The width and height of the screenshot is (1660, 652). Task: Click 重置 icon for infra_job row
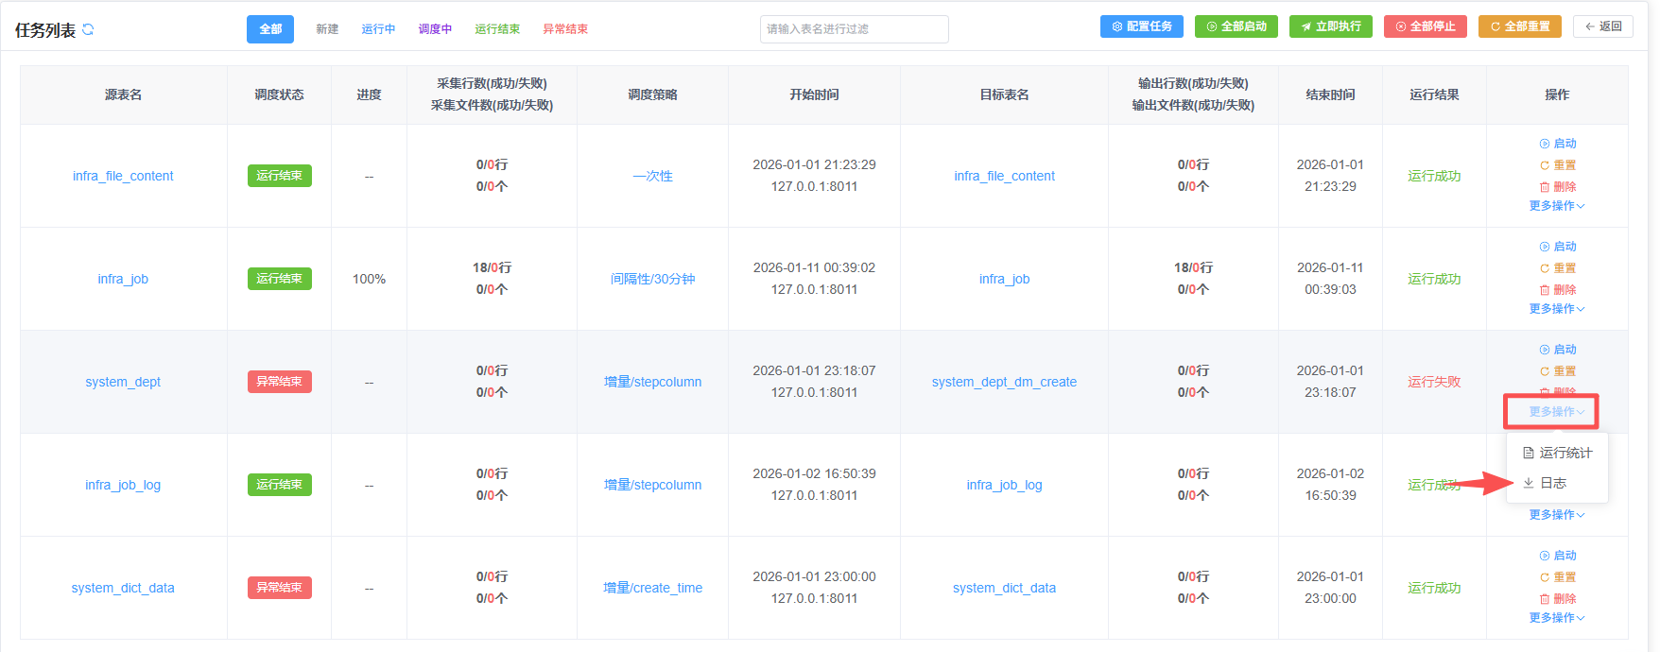[1545, 268]
